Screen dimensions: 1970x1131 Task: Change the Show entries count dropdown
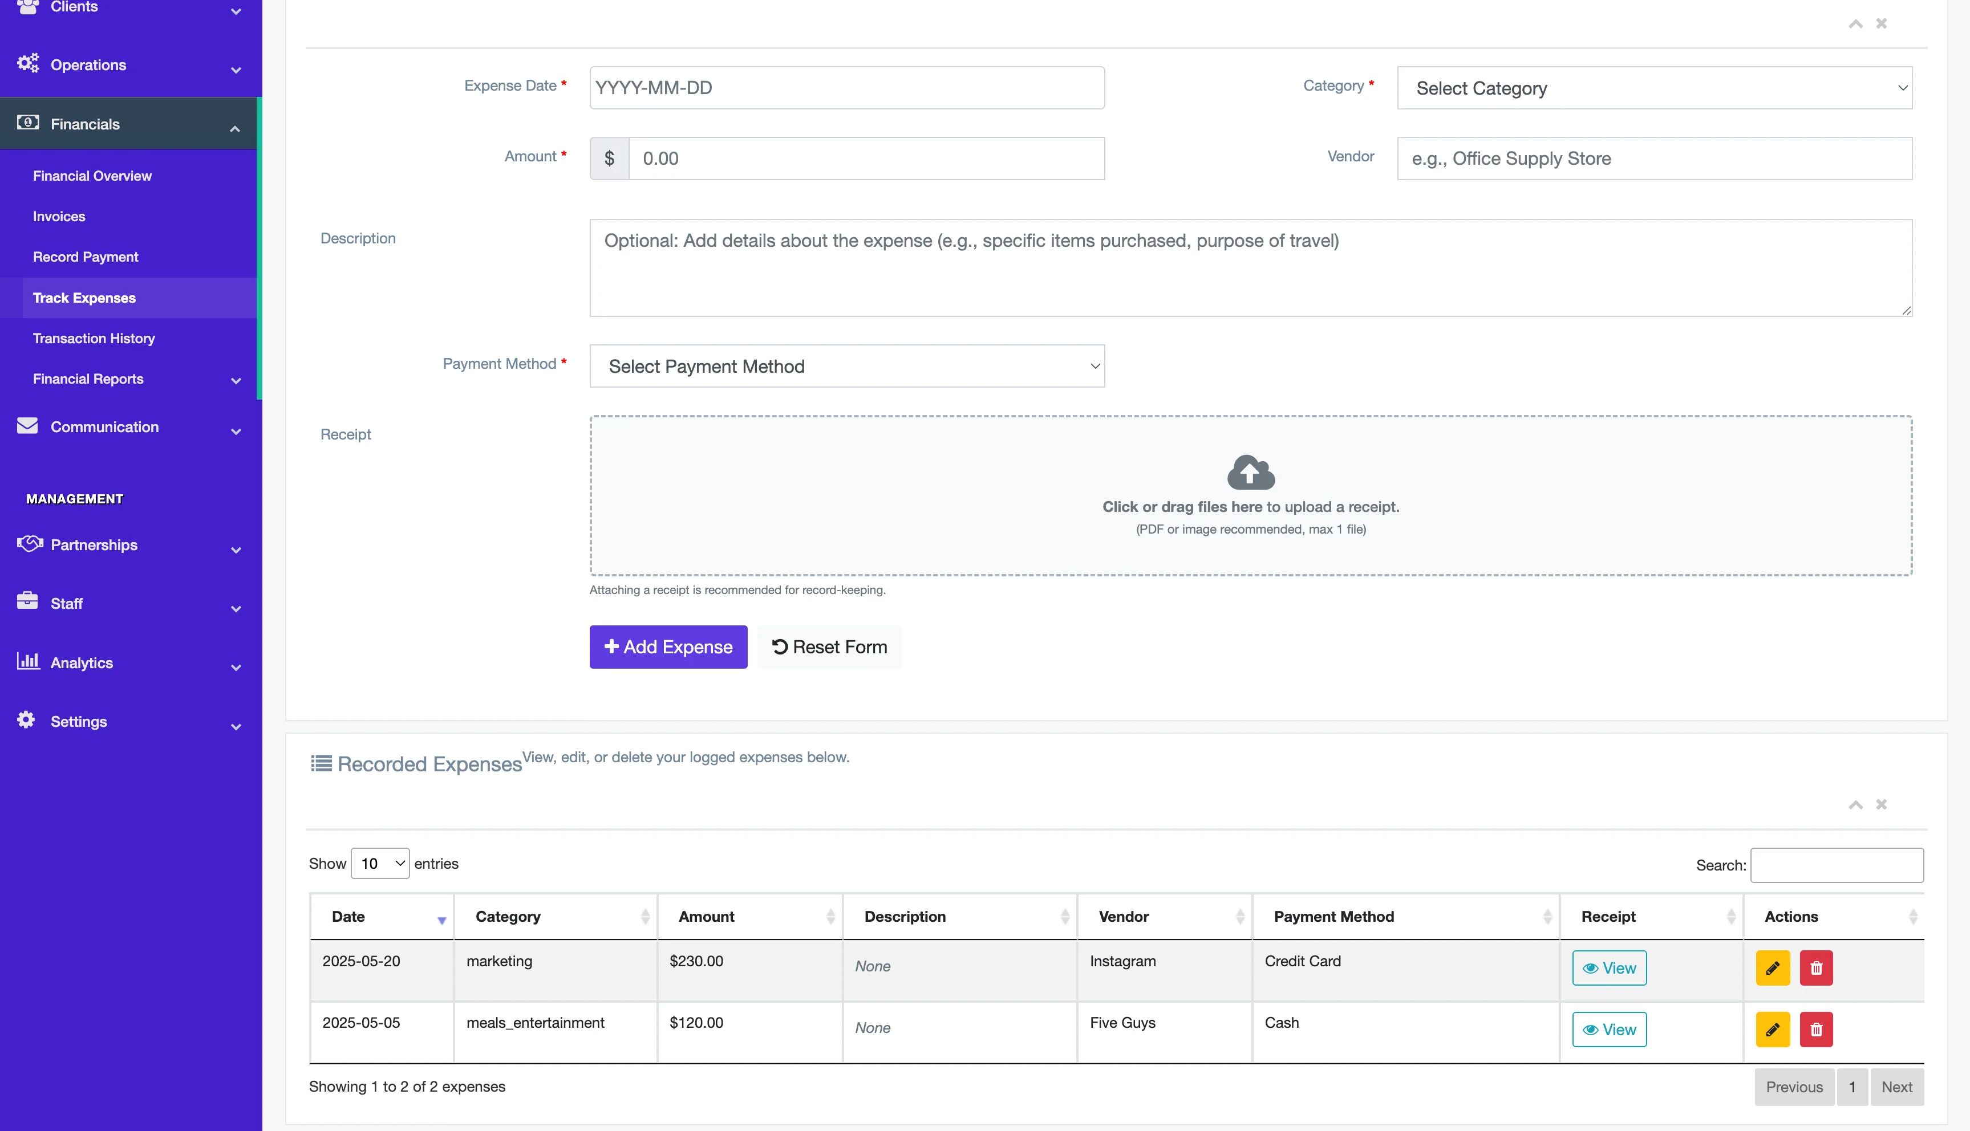click(x=380, y=863)
